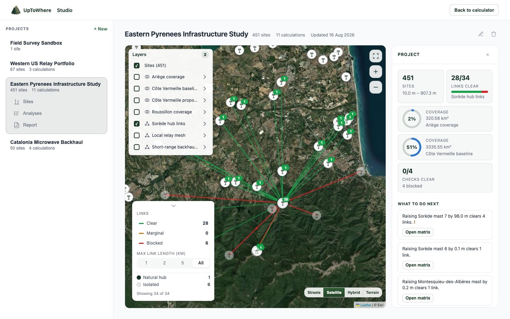The height and width of the screenshot is (319, 510).
Task: Click the Local relay mesh network icon
Action: (147, 135)
